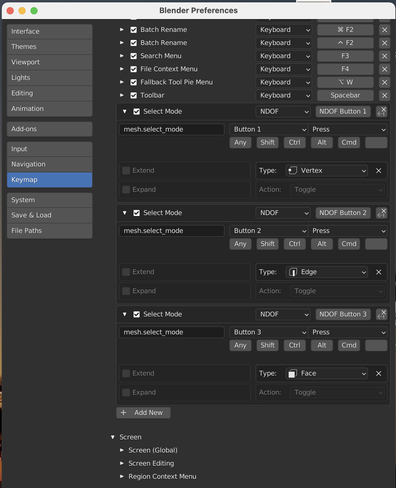Disable Select Mode for NDOF Button 3
Screen dimensions: 396x488
(137, 314)
